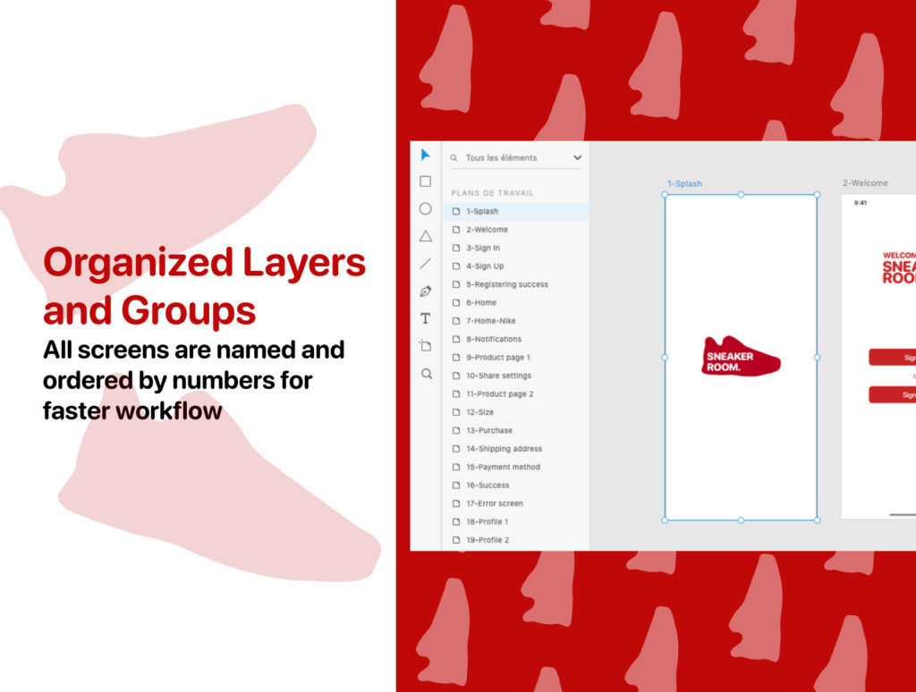
Task: Select the 14-Shipping address layer
Action: point(515,449)
